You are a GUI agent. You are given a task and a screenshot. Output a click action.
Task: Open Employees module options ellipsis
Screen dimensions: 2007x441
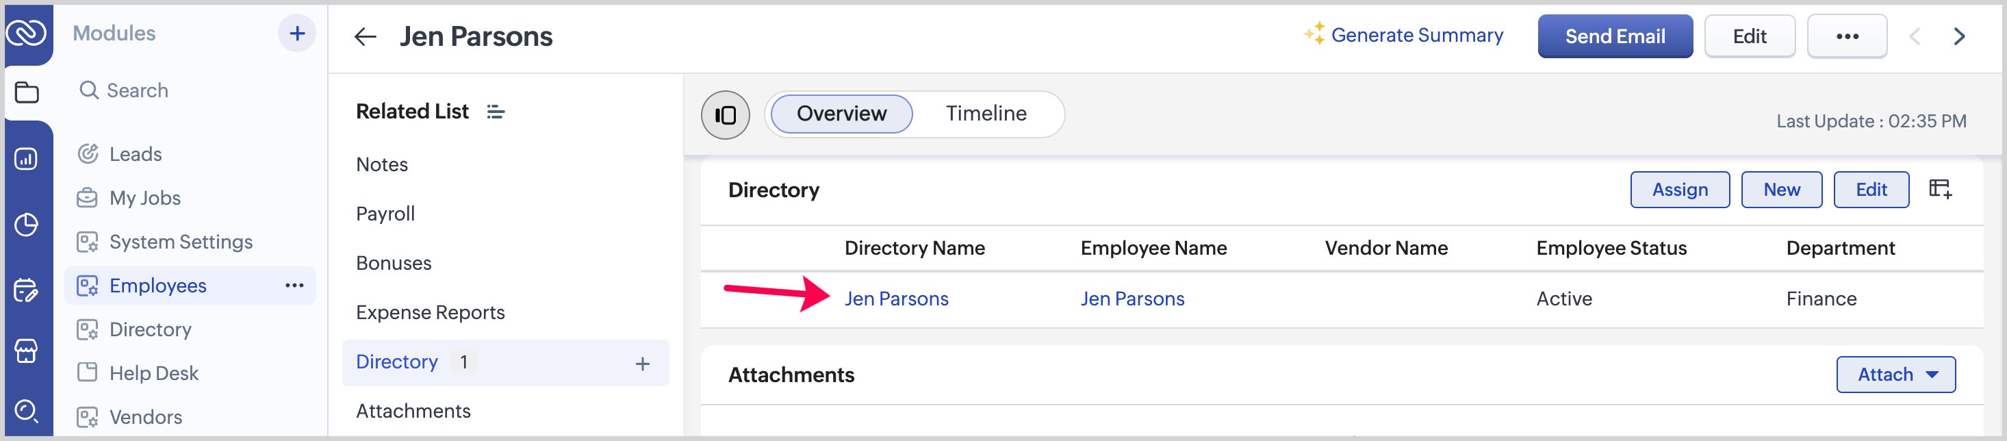[294, 286]
